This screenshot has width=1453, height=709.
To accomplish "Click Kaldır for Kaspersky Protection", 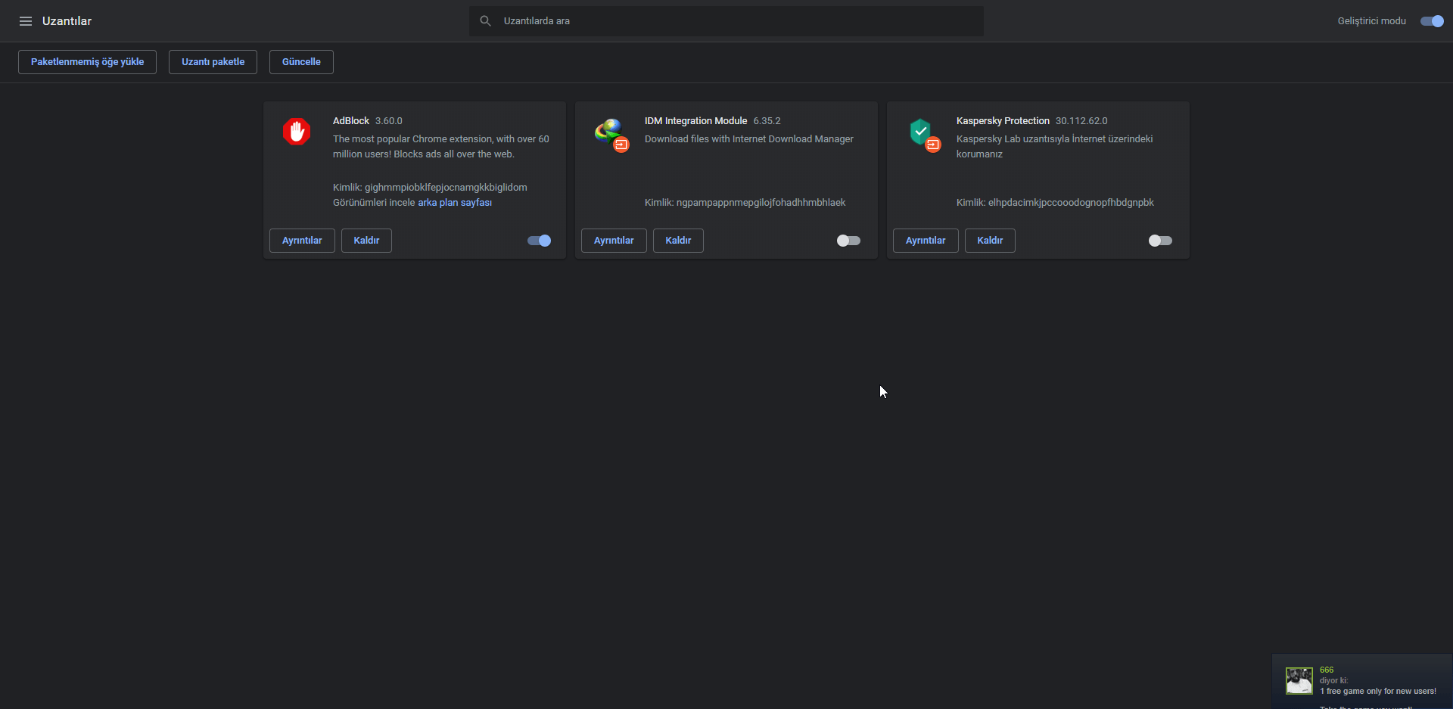I will pos(990,241).
